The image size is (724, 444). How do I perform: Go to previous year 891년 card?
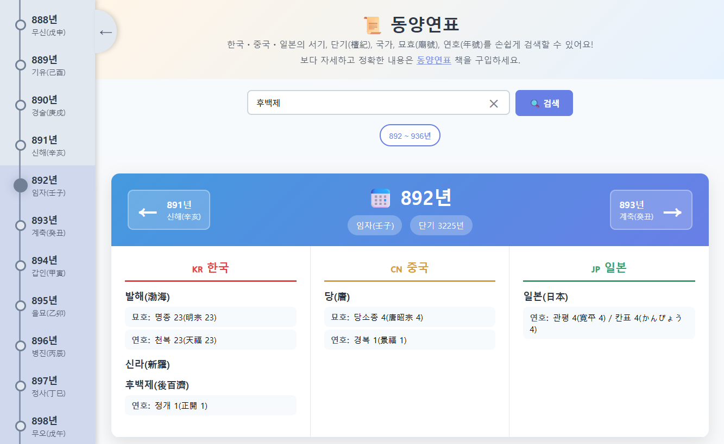169,210
